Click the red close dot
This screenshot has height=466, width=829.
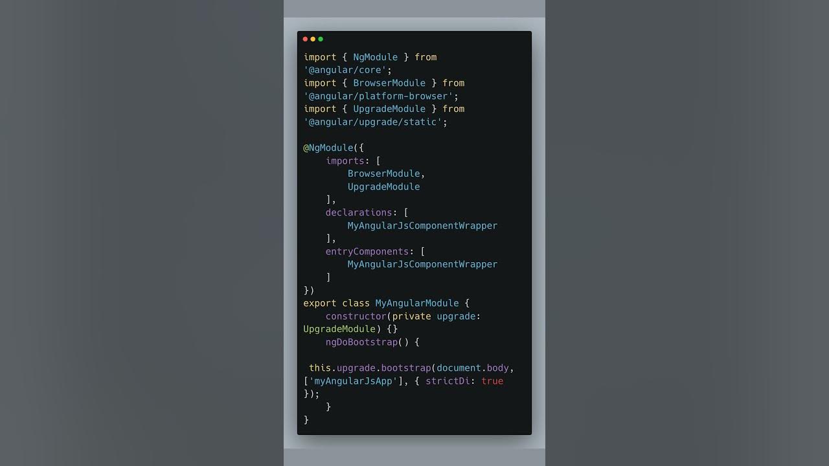305,39
